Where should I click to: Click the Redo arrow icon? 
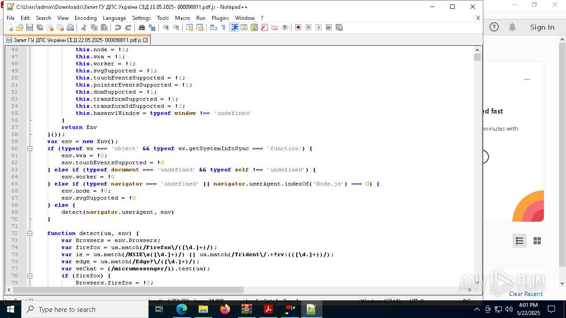[x=128, y=27]
